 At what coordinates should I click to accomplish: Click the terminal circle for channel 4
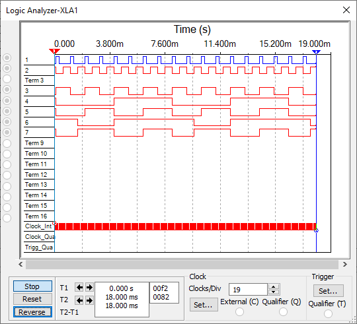coord(7,100)
